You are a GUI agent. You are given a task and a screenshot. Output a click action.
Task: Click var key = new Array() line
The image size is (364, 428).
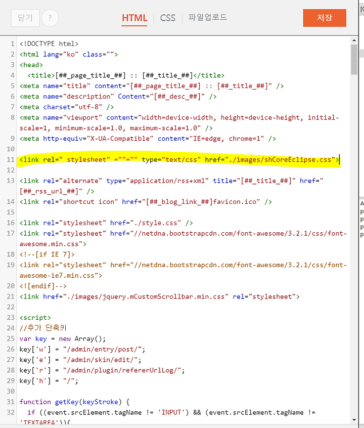[63, 339]
